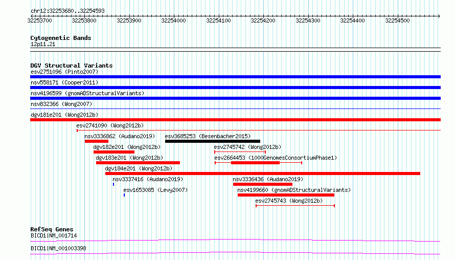Click the blue bar under nsv558171
Image resolution: width=455 pixels, height=260 pixels.
235,88
